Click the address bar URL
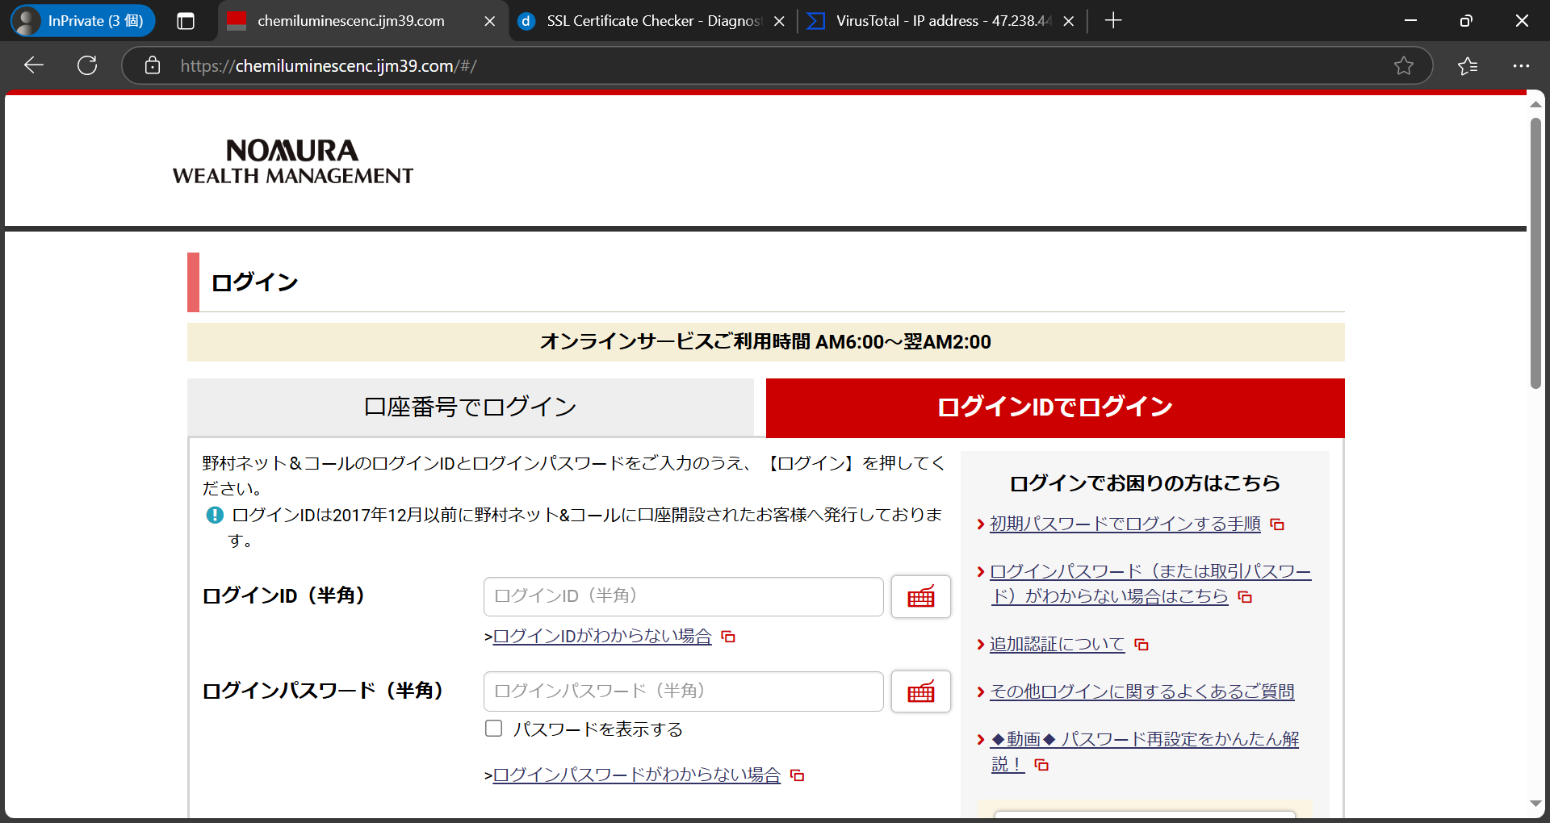Viewport: 1550px width, 823px height. [x=329, y=66]
